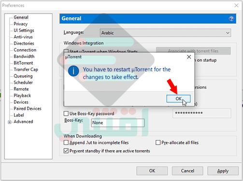Click the Boss-Key password dots field
Viewport: 243px width, 181px height.
coord(202,113)
